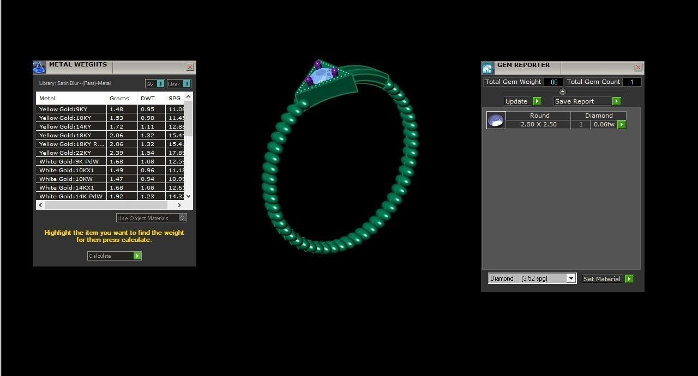Image resolution: width=698 pixels, height=376 pixels.
Task: Click the DWT column header
Action: tap(151, 99)
